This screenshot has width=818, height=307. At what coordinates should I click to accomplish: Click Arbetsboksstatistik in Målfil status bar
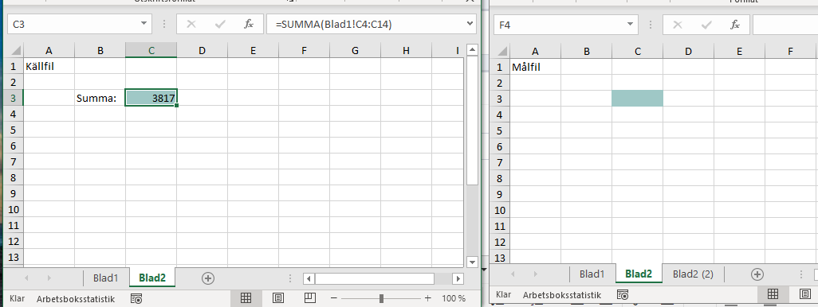point(562,294)
